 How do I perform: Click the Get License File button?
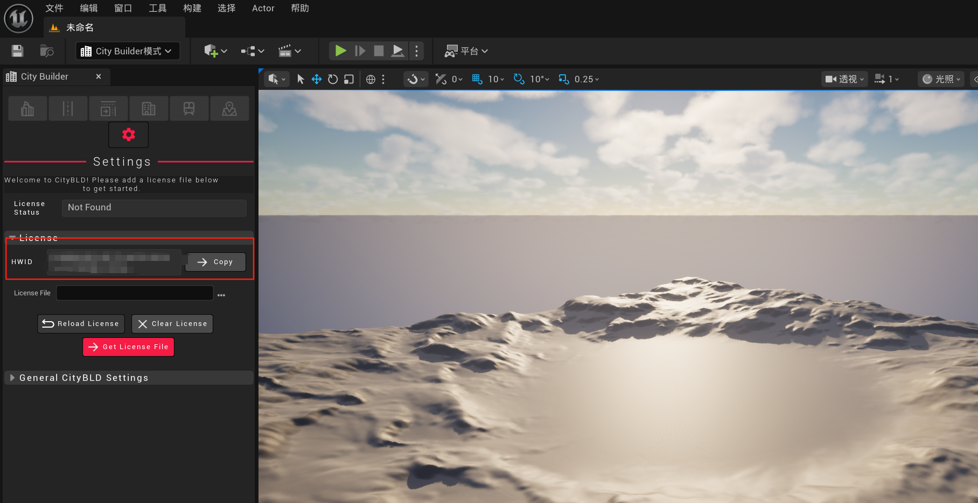128,347
